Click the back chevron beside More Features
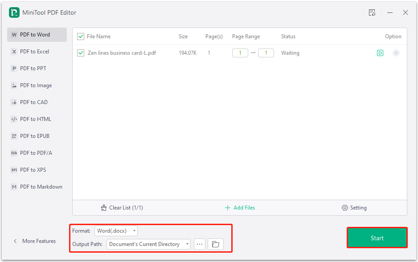This screenshot has height=262, width=418. pyautogui.click(x=15, y=241)
